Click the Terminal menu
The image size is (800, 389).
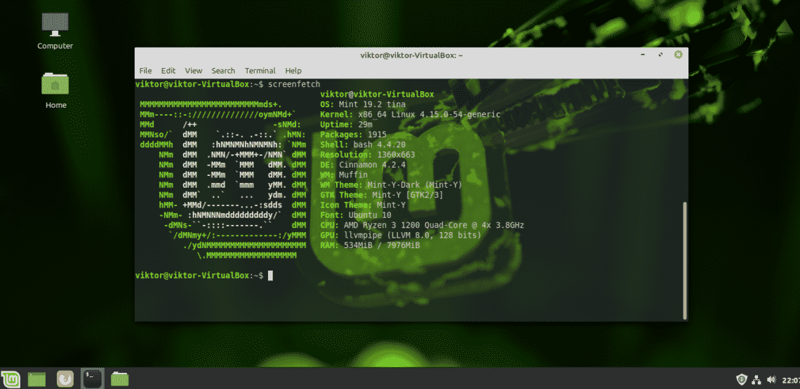pyautogui.click(x=260, y=71)
